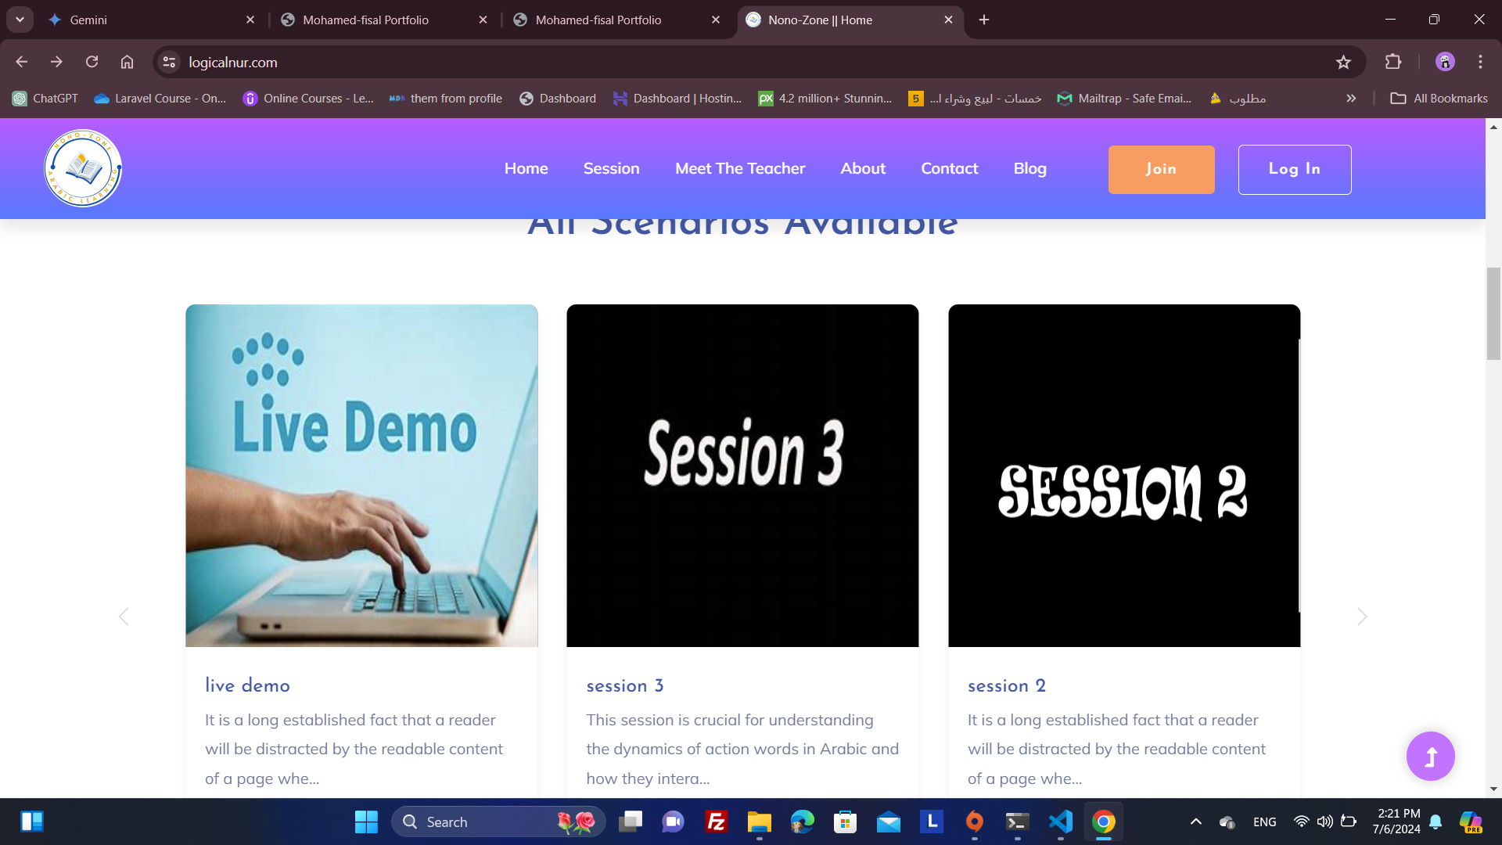Go to next carousel slide arrow
Screen dimensions: 1502x845
pos(1362,617)
